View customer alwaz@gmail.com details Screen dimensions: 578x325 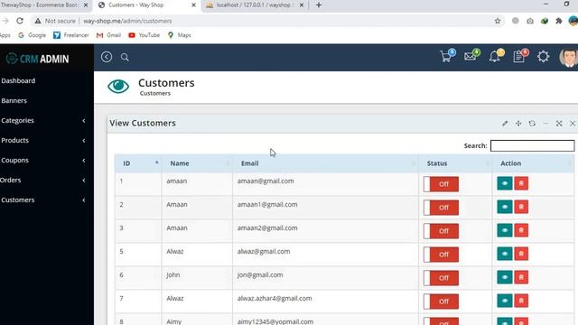pos(505,254)
